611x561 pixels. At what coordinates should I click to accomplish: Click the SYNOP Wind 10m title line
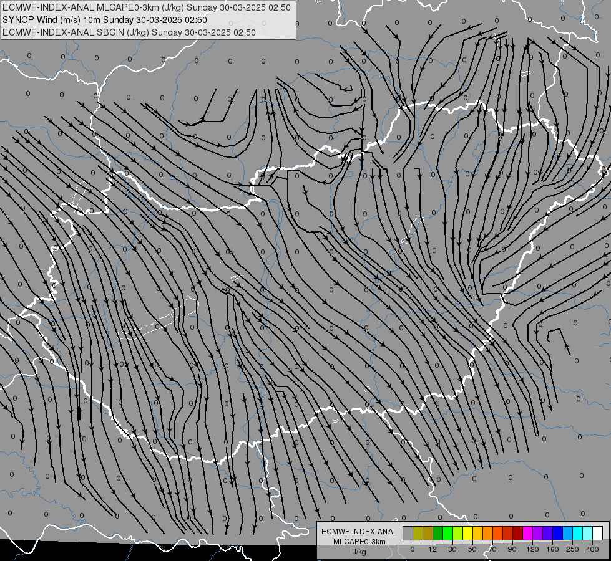(x=105, y=20)
